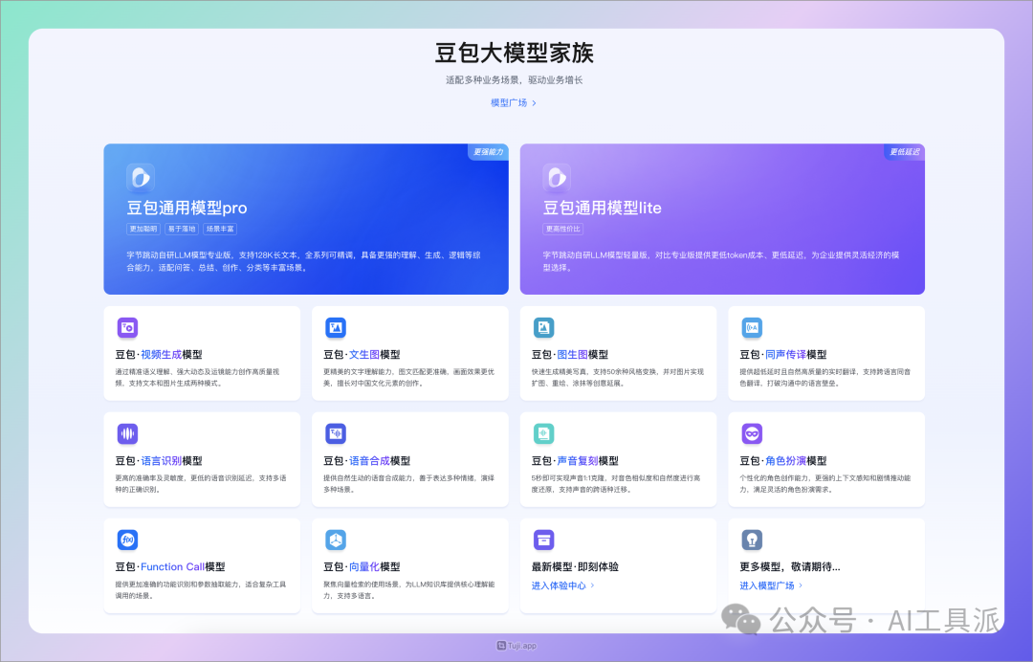This screenshot has width=1033, height=662.
Task: Click the 图生图 model icon
Action: (543, 327)
